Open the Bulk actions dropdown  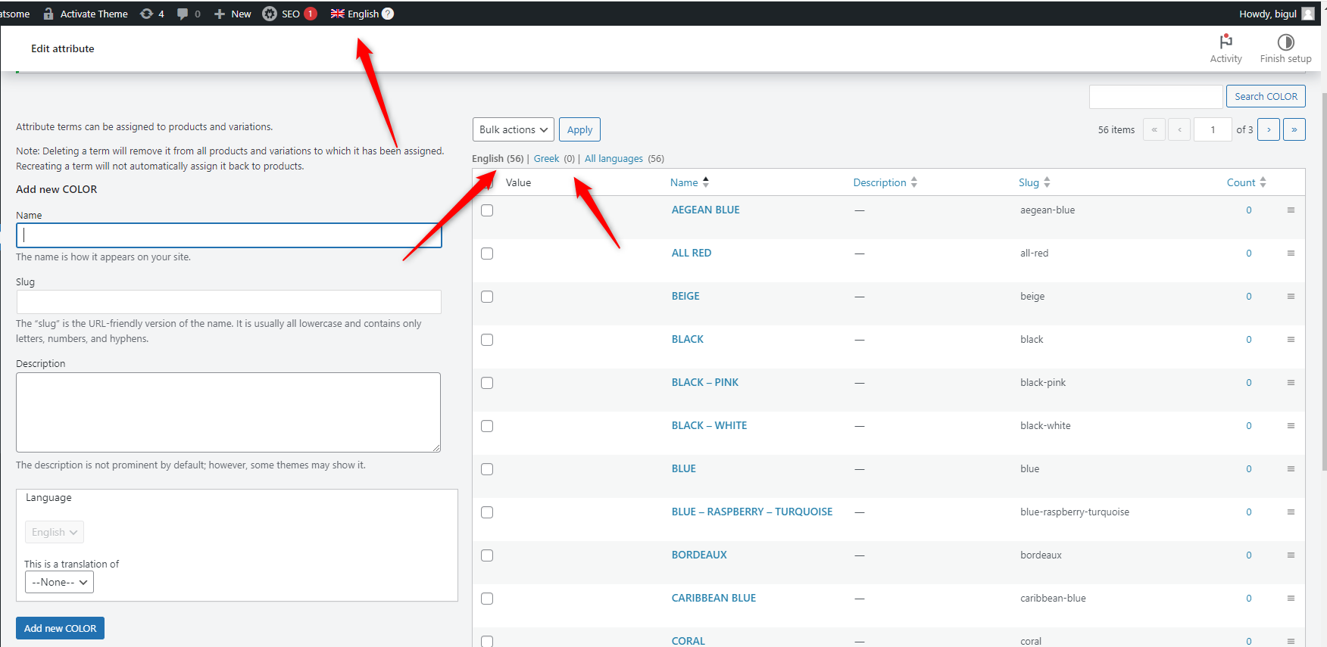click(x=514, y=129)
